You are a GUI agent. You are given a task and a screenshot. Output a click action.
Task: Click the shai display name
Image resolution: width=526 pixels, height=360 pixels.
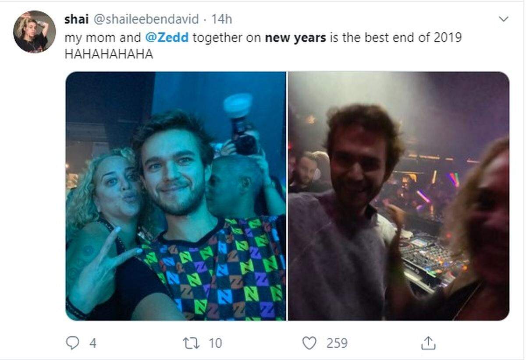coord(76,19)
